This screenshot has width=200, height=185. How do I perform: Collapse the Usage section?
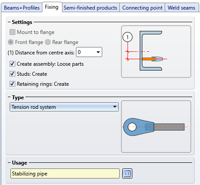[9, 163]
